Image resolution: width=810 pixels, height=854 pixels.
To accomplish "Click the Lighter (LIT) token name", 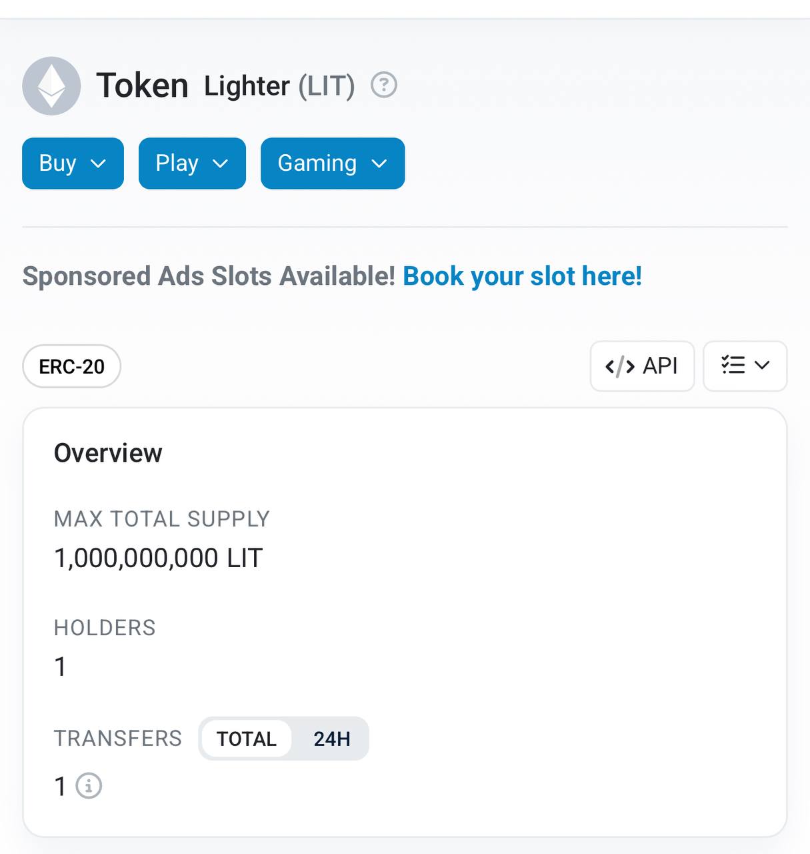I will pos(279,86).
